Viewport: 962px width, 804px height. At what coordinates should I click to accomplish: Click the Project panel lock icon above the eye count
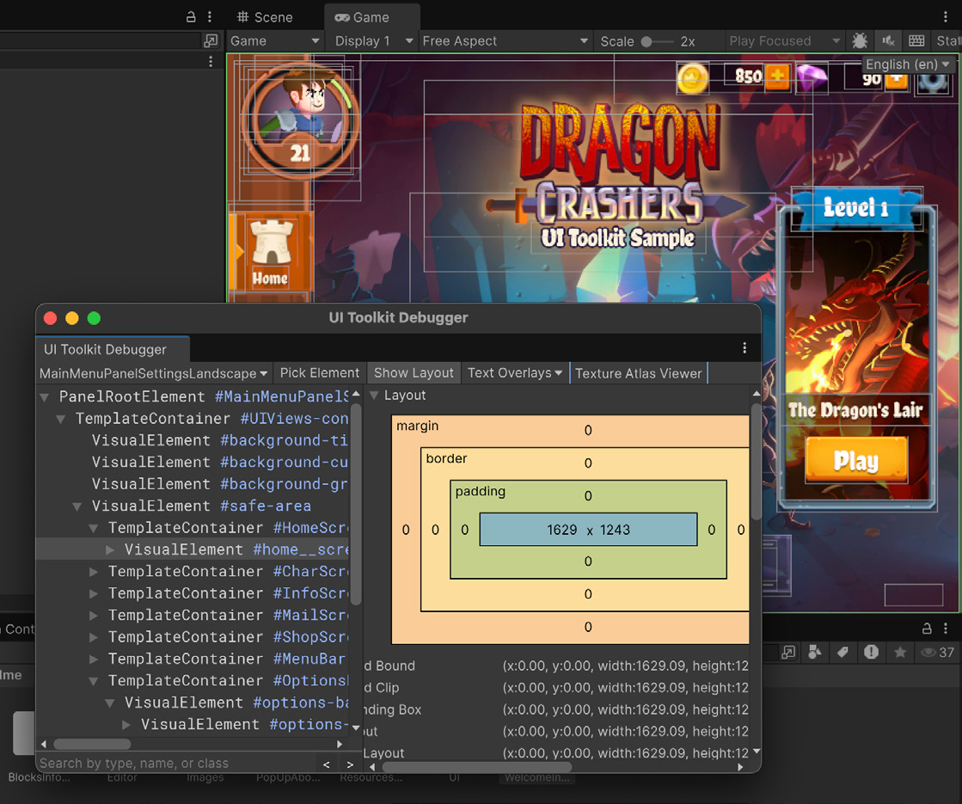coord(927,629)
